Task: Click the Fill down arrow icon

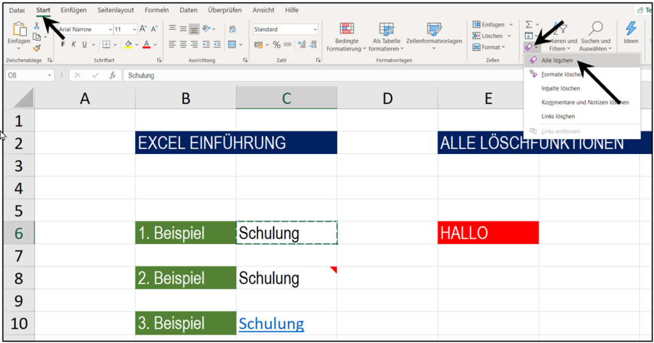Action: 528,36
